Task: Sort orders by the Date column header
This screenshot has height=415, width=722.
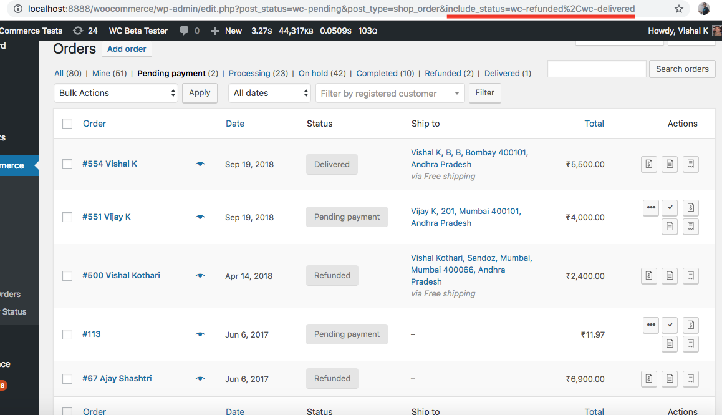Action: (235, 124)
